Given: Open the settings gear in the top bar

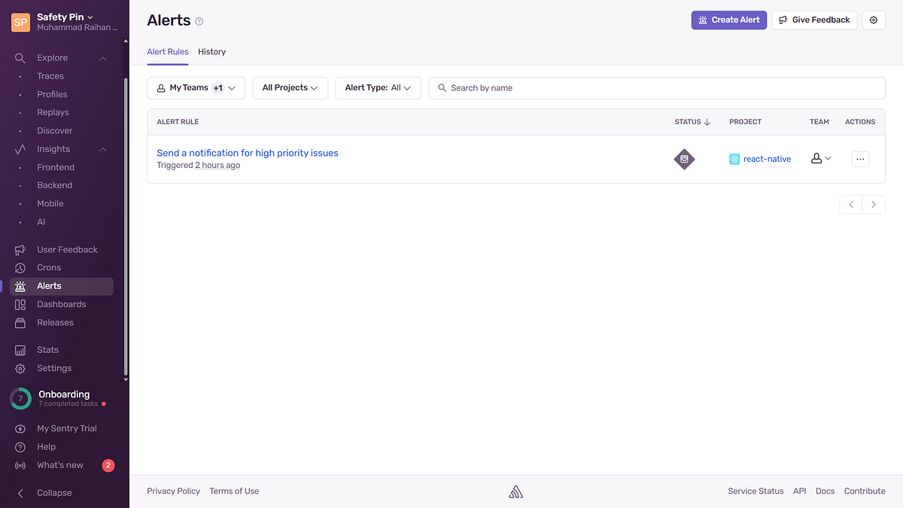Looking at the screenshot, I should pyautogui.click(x=873, y=20).
